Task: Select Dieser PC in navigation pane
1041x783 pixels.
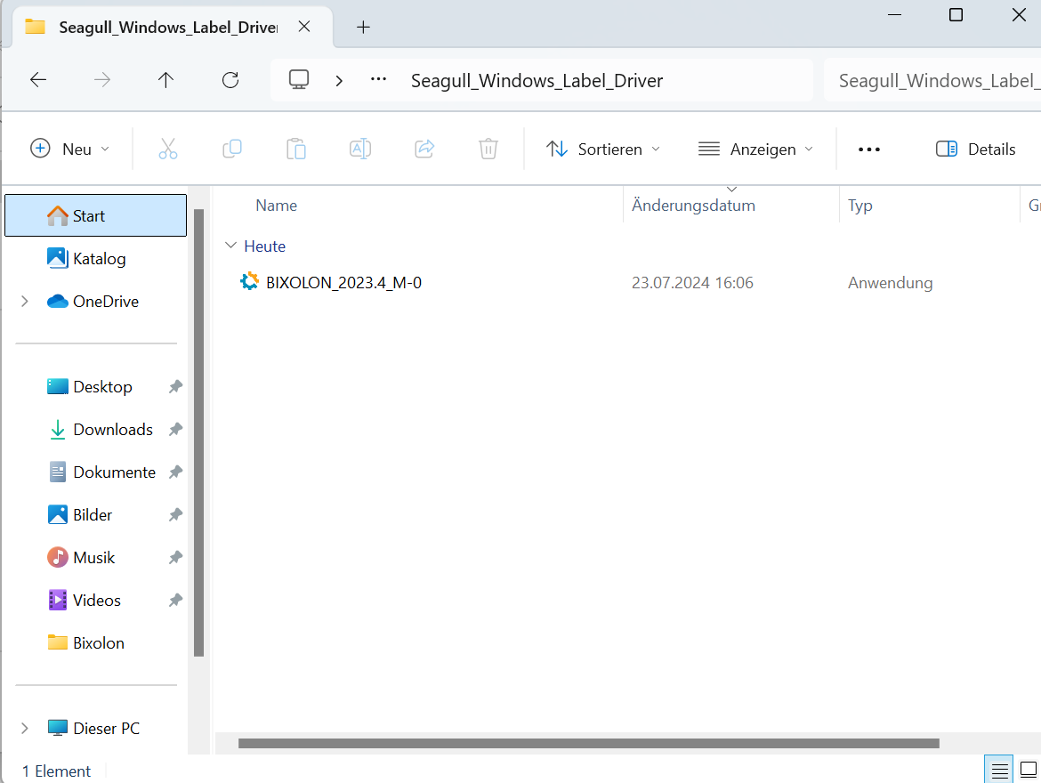Action: click(106, 728)
